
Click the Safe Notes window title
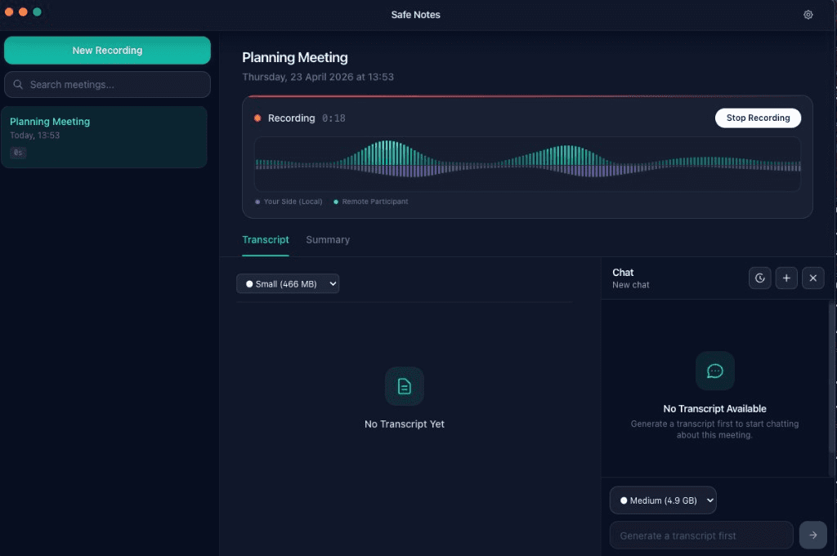pos(415,15)
